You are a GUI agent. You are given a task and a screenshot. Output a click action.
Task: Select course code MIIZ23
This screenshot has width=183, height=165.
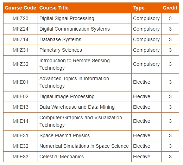point(20,18)
